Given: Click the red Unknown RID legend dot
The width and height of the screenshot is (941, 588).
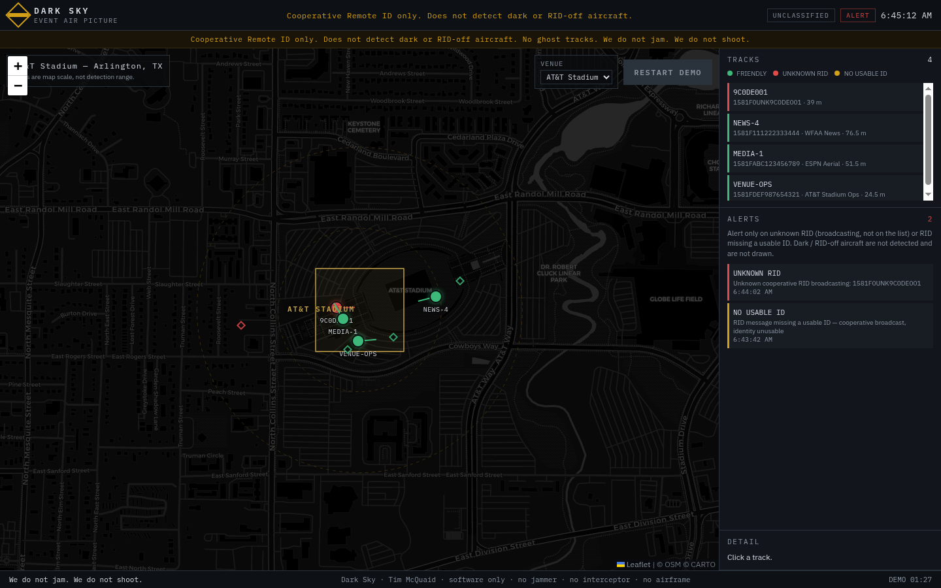Looking at the screenshot, I should click(776, 73).
